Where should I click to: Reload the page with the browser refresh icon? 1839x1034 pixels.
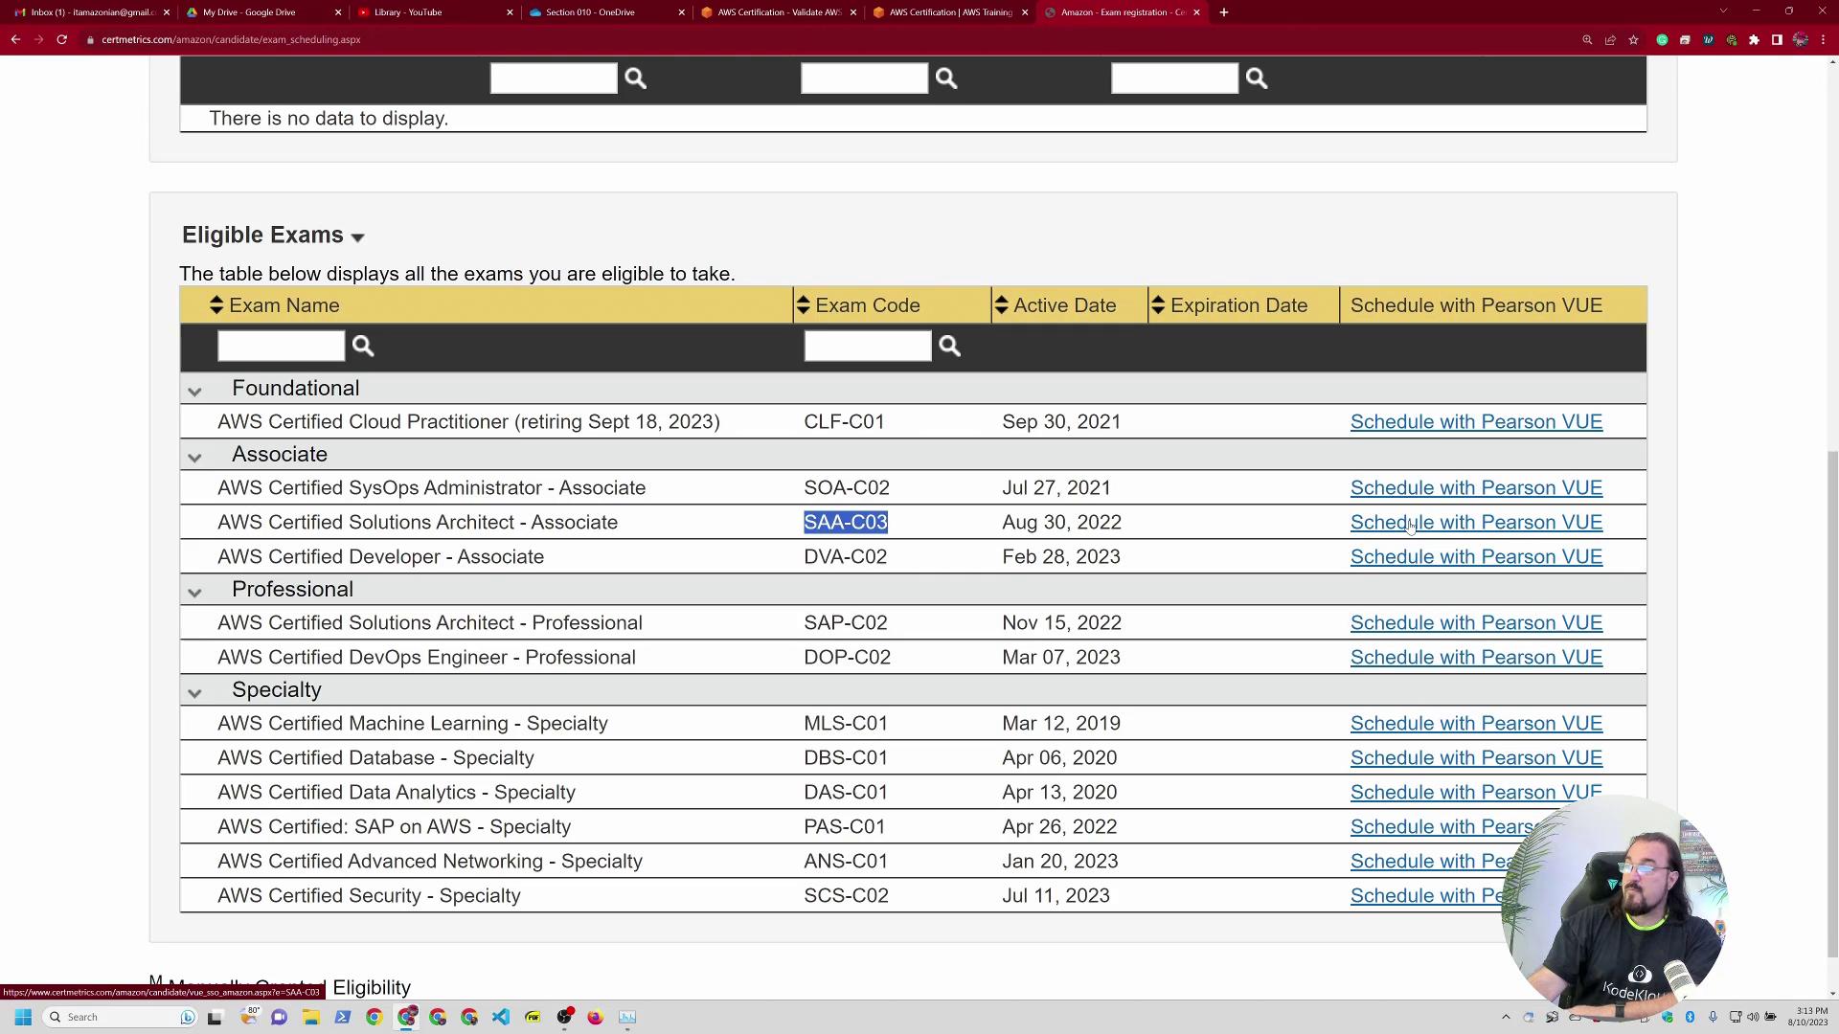61,39
